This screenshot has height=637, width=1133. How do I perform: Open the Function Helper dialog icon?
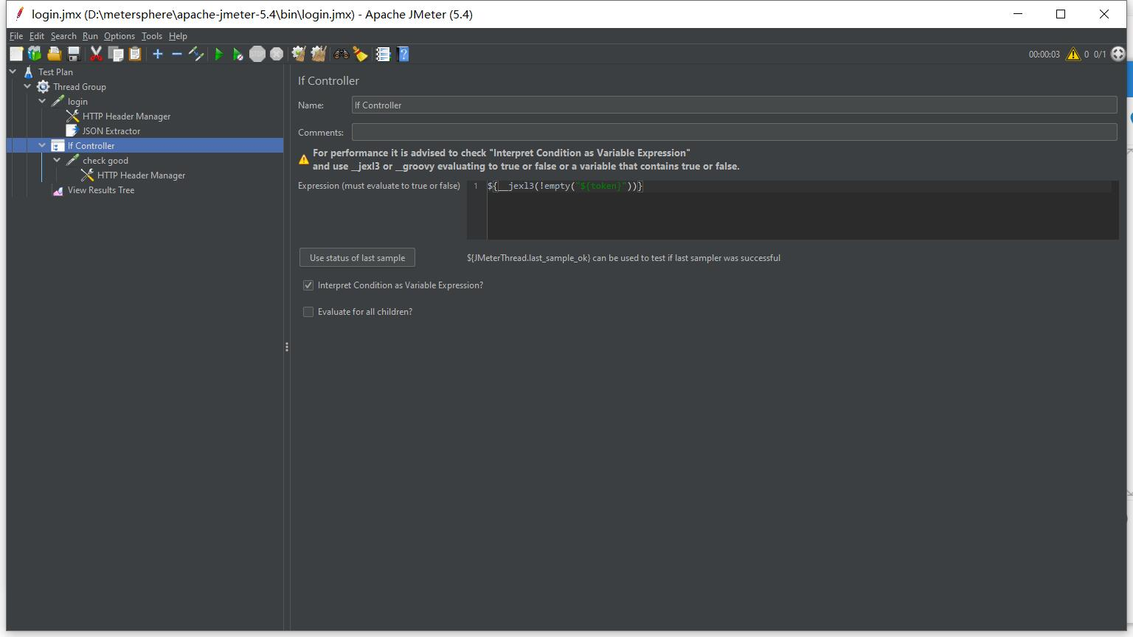(383, 54)
